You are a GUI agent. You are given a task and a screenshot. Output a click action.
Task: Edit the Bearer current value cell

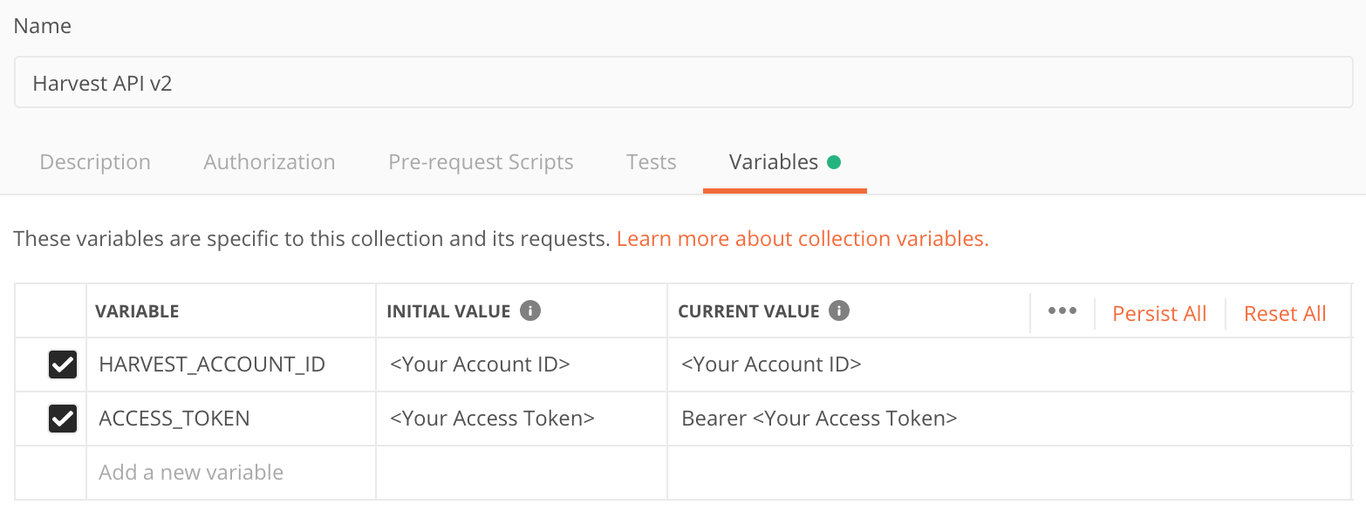click(1010, 419)
